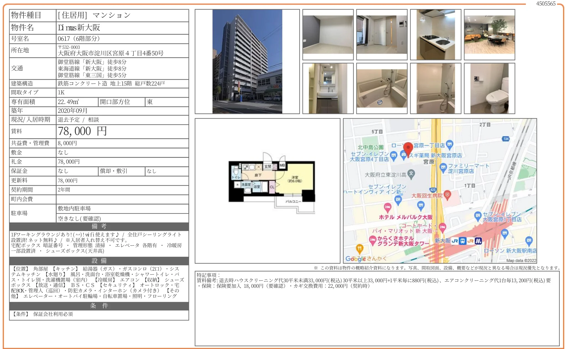Click the orange restaurant fork-and-knife map icon
This screenshot has width=568, height=349.
click(359, 249)
